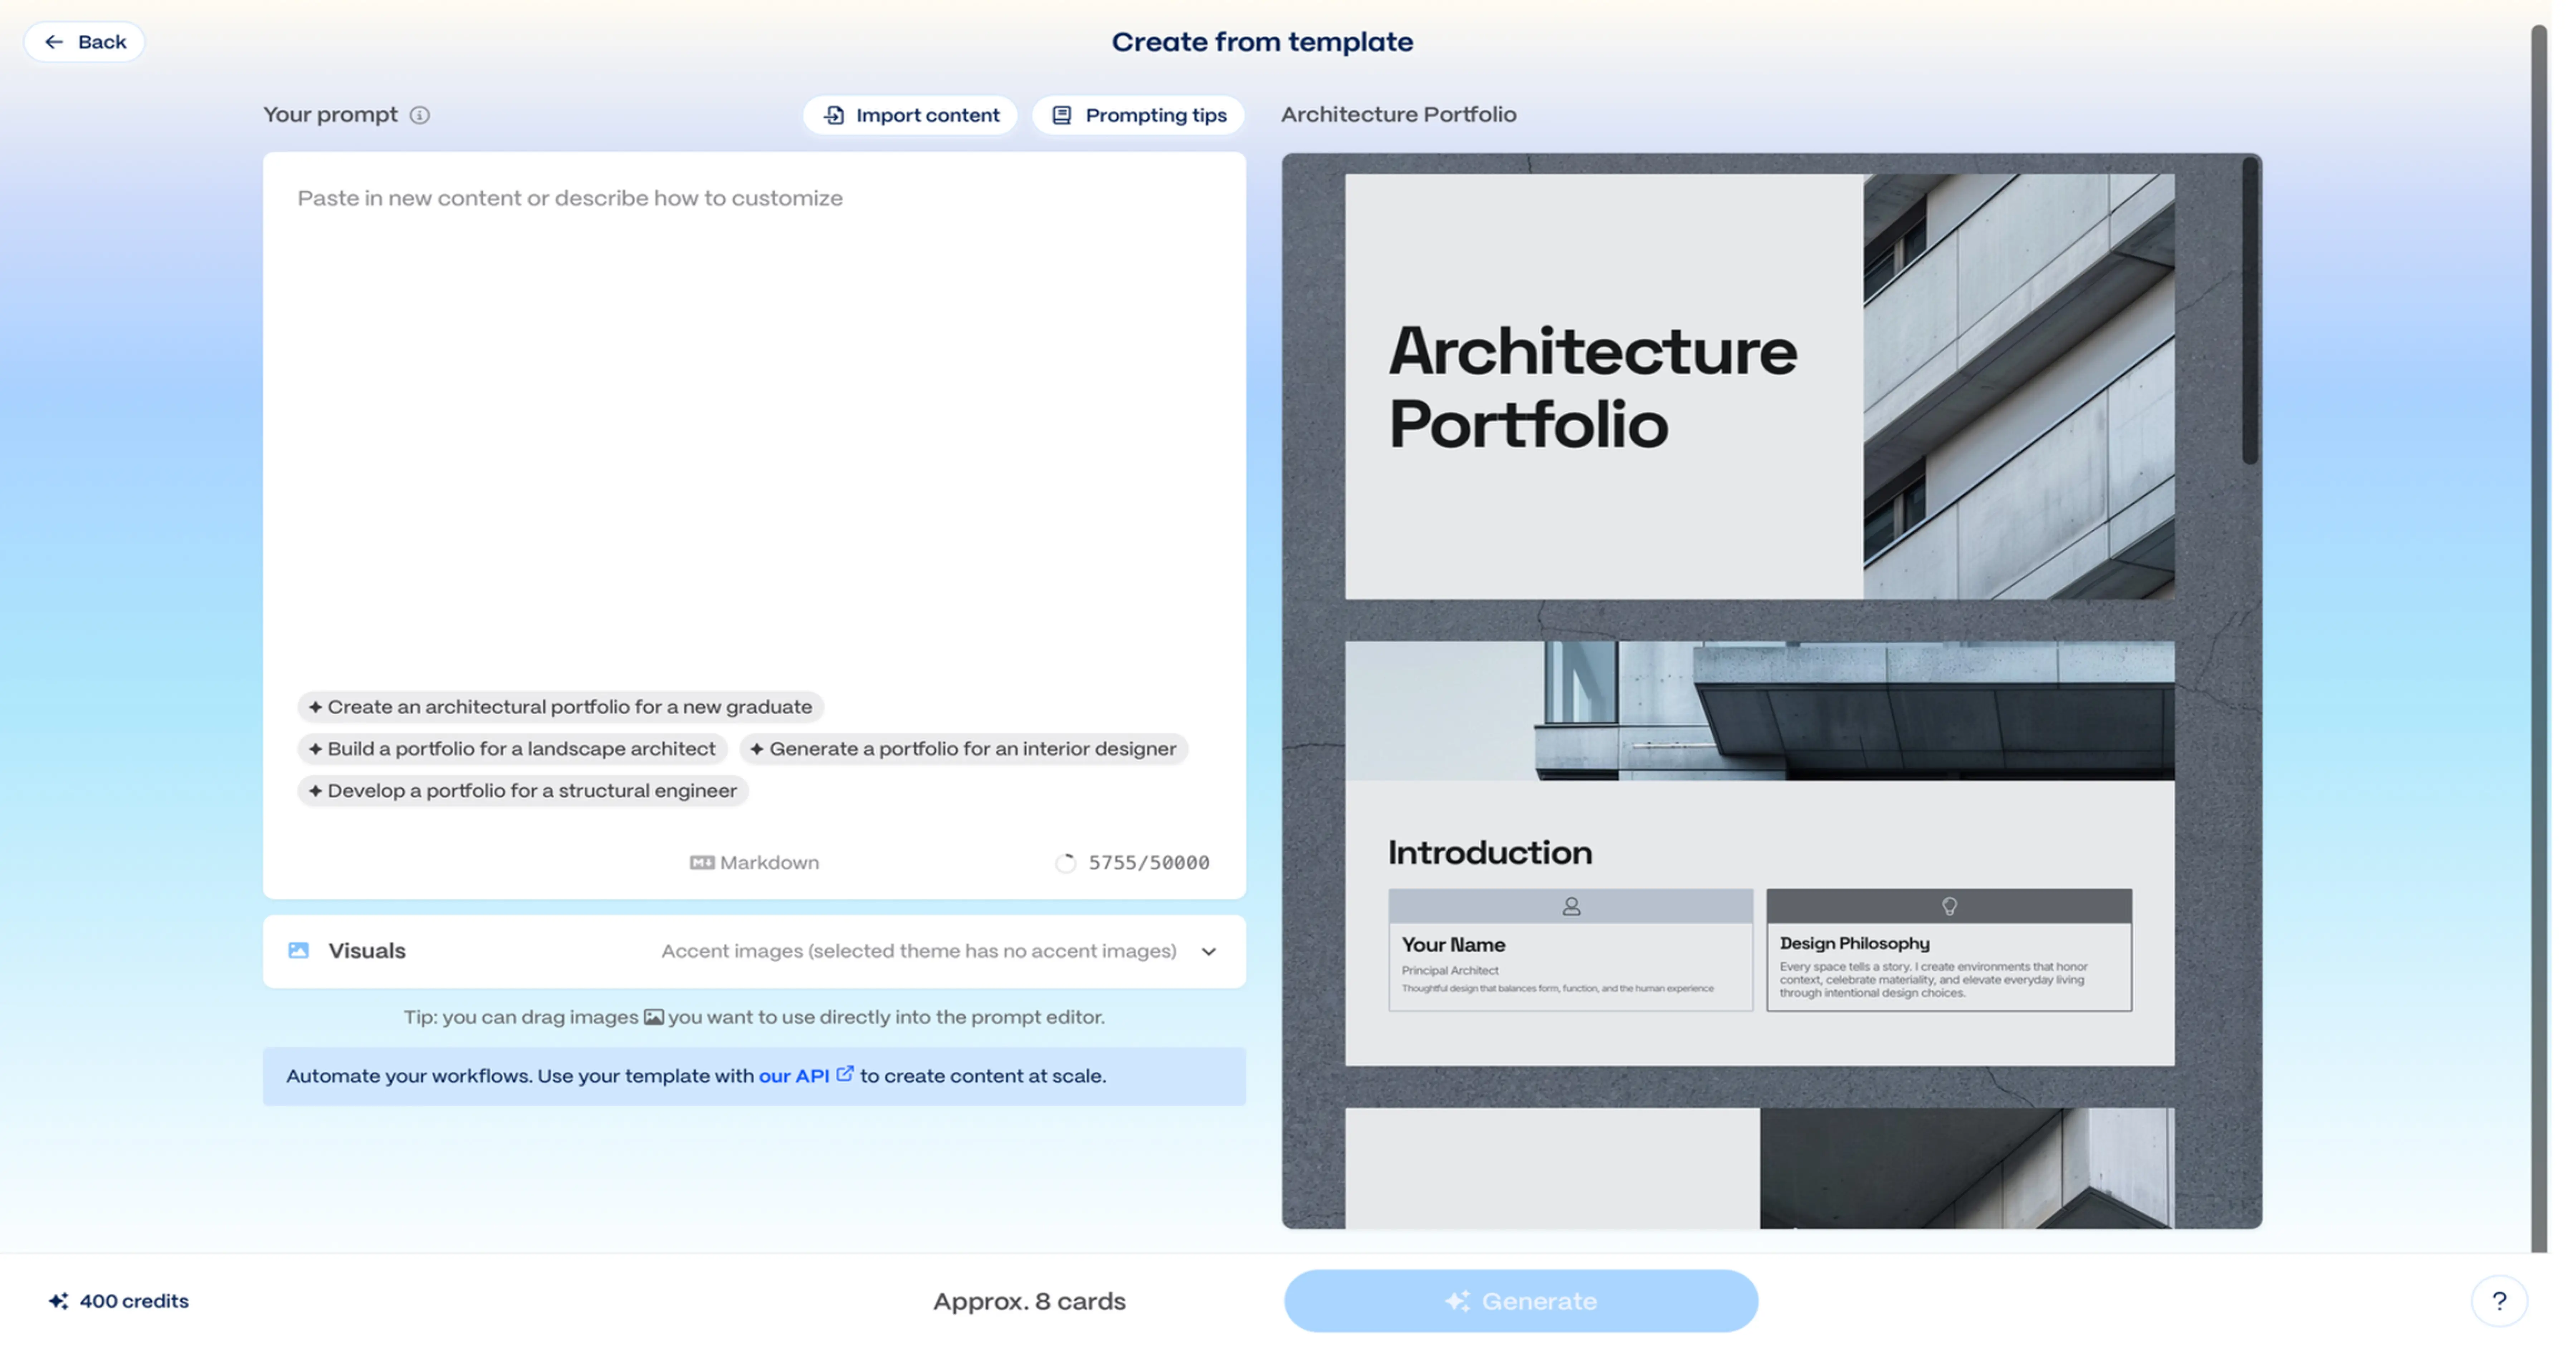Click the 400 credits label
The image size is (2576, 1348).
point(134,1301)
